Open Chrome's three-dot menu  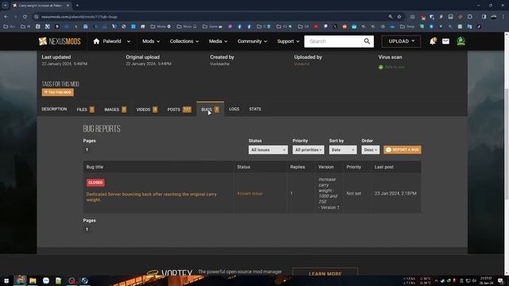[503, 17]
